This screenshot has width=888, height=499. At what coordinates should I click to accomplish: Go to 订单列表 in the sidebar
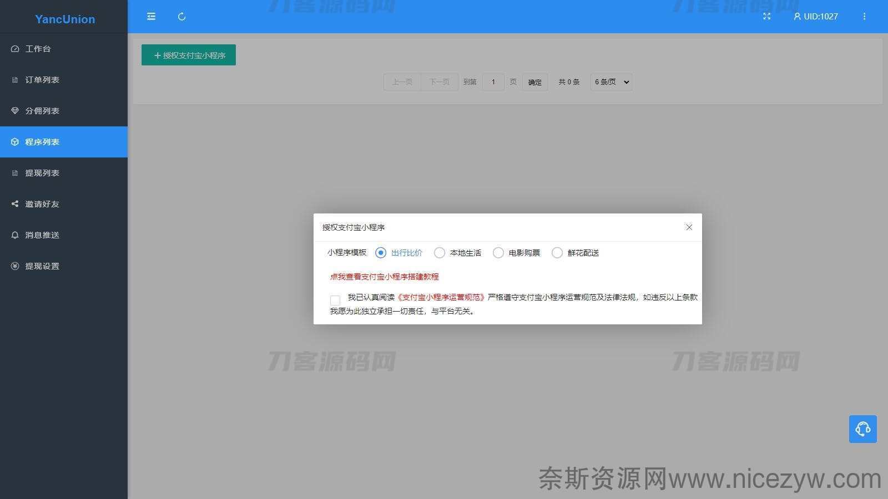(x=64, y=80)
